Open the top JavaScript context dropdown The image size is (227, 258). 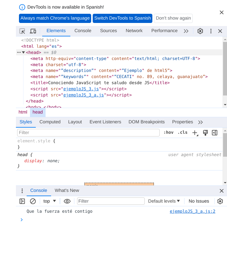(x=50, y=201)
